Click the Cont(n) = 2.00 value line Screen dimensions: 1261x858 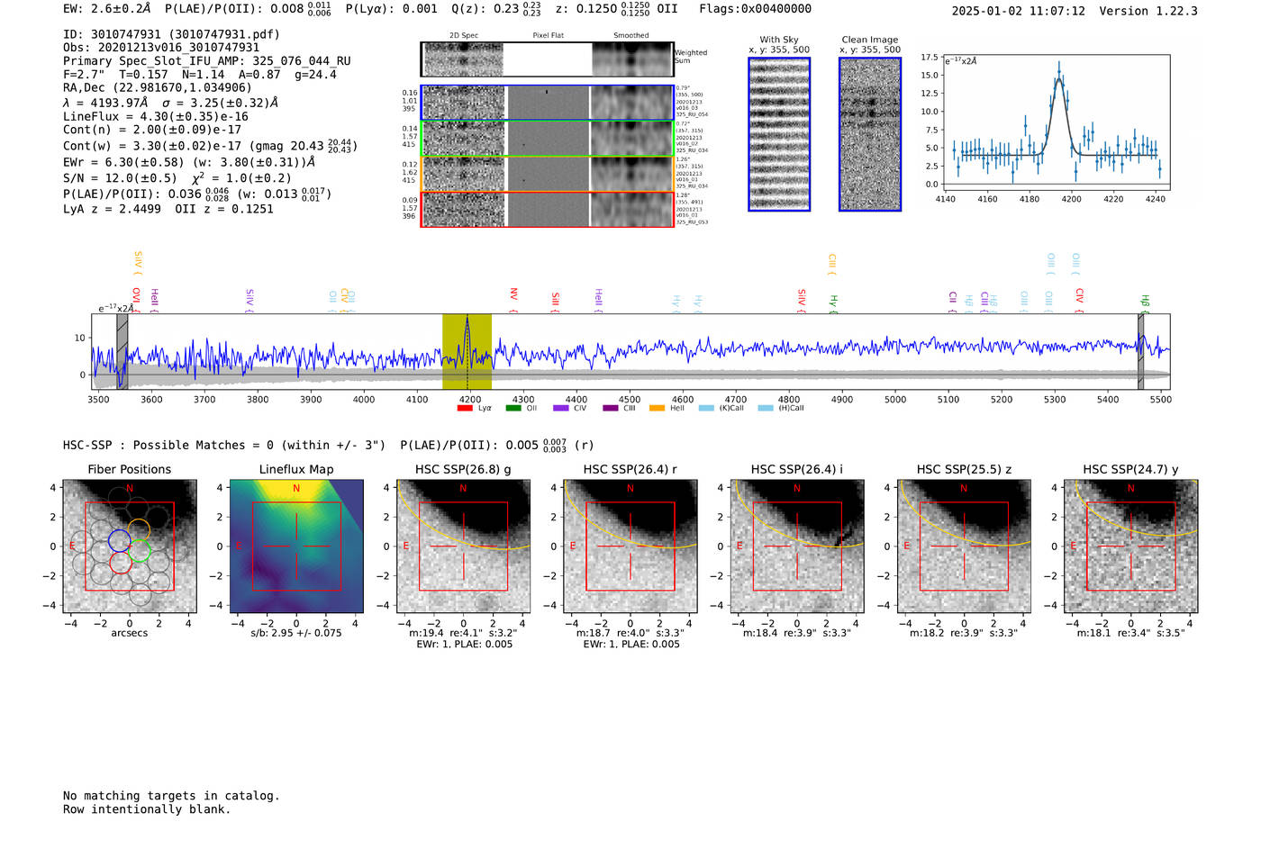[x=152, y=130]
